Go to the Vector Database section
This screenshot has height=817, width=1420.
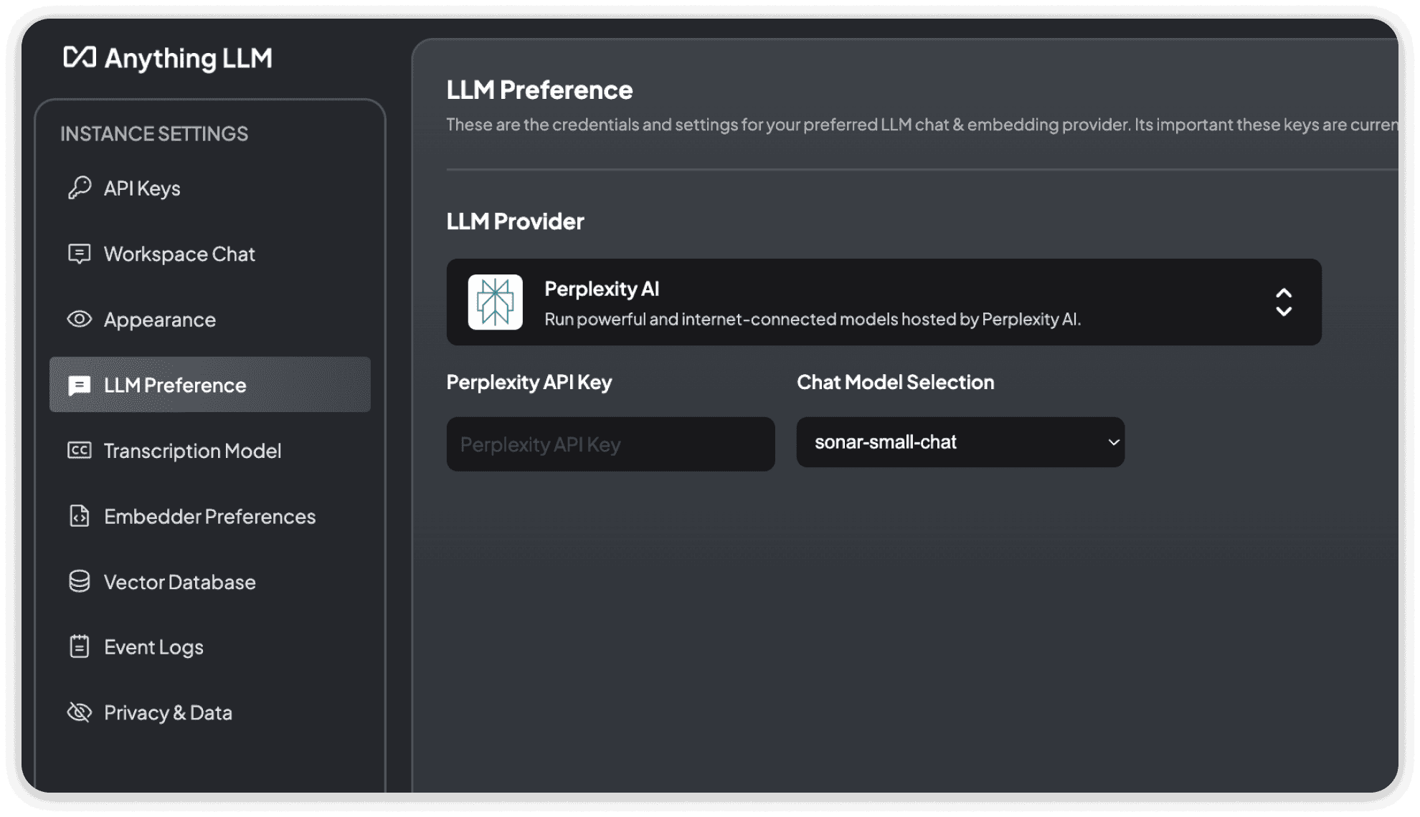[179, 582]
